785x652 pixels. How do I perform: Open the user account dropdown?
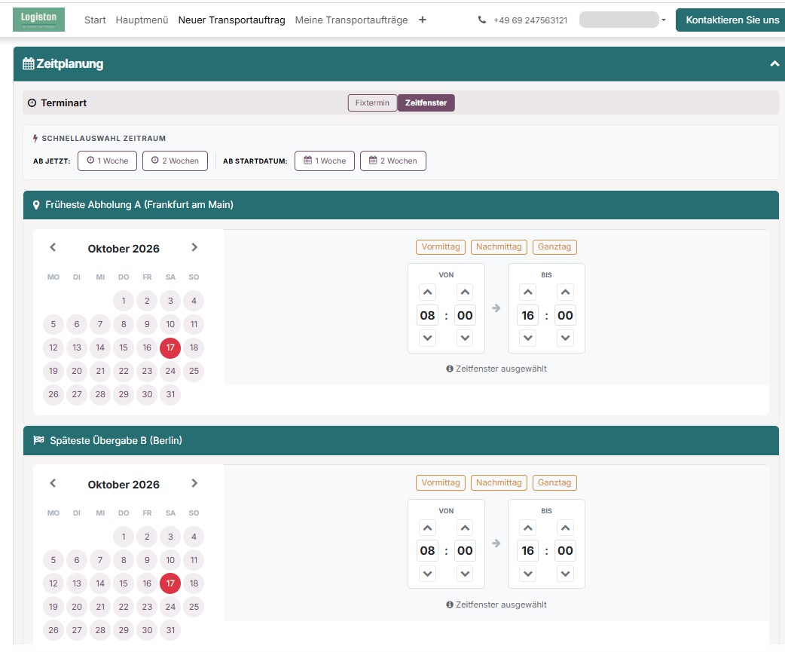point(622,20)
